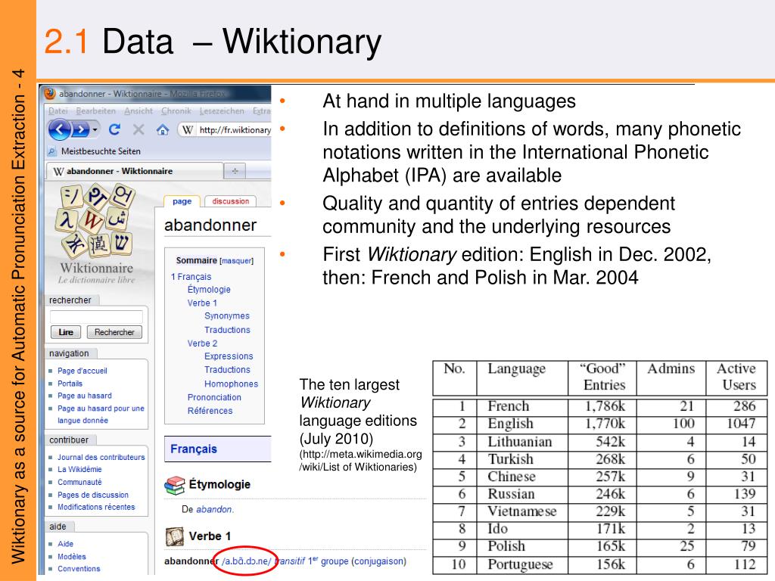Click the Français section heading
The image size is (775, 581).
pyautogui.click(x=194, y=449)
